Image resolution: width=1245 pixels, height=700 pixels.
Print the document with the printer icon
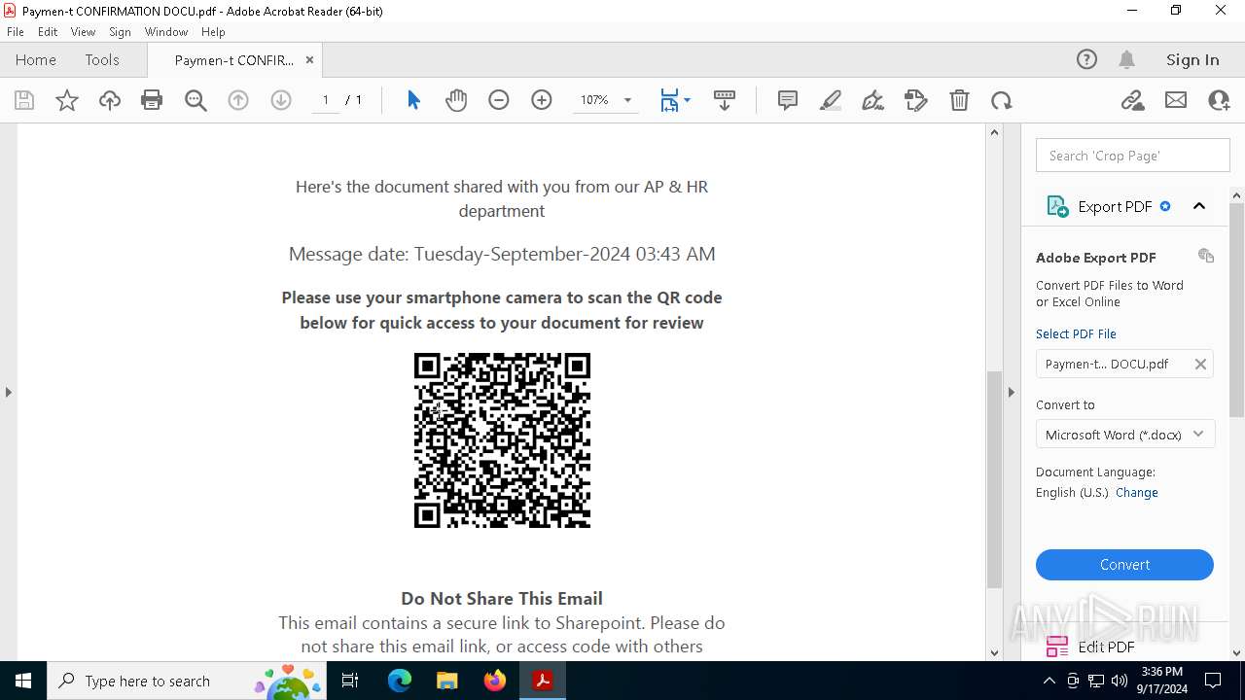pos(152,100)
